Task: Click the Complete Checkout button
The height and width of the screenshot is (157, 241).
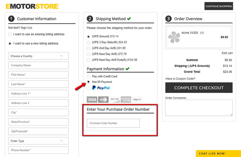Action: [x=199, y=88]
